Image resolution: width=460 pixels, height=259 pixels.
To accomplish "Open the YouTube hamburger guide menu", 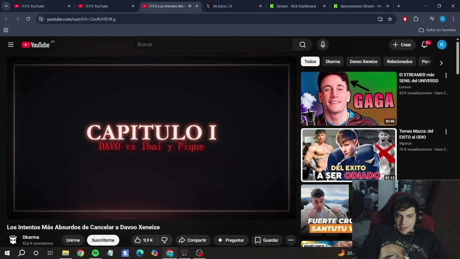I will point(11,45).
